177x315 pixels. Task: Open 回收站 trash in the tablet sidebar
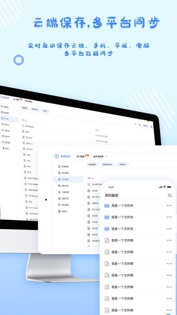point(63,211)
